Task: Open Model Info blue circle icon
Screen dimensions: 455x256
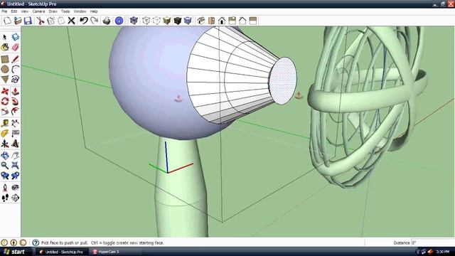Action: click(119, 21)
